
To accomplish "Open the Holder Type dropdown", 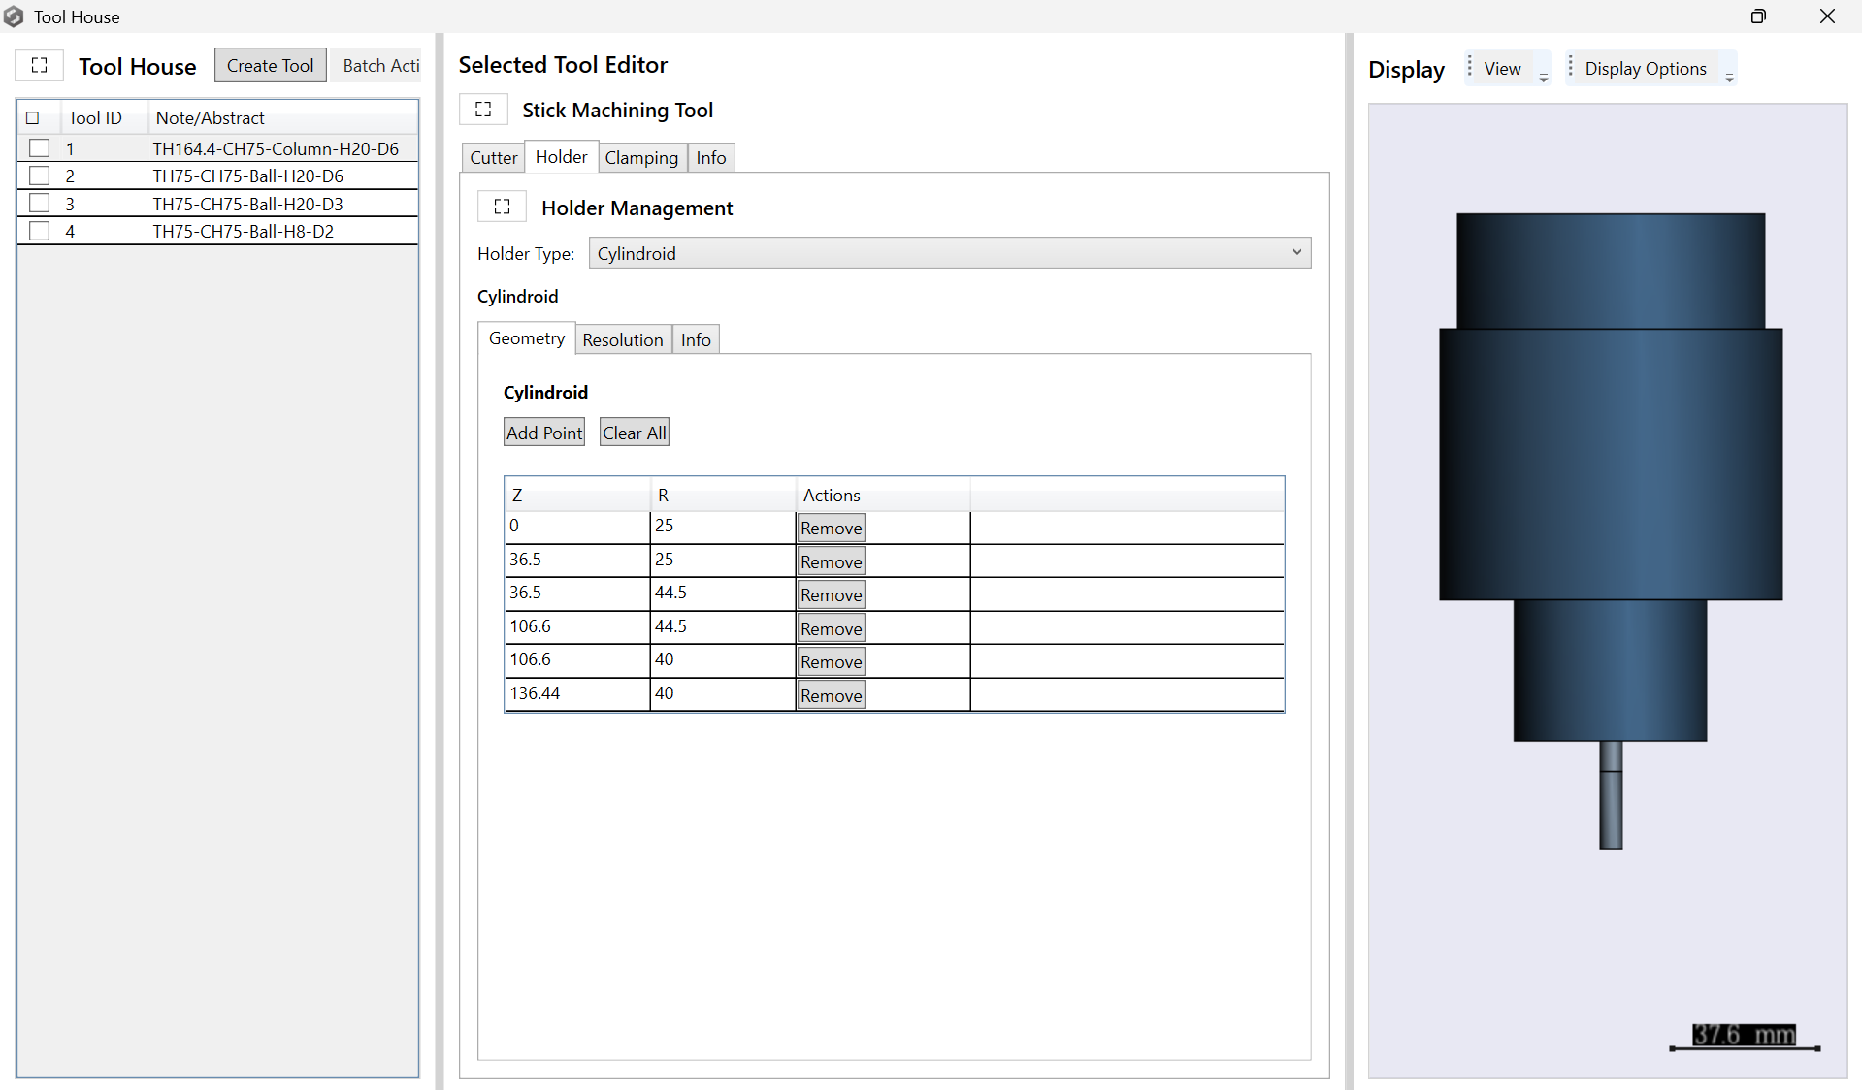I will click(949, 253).
